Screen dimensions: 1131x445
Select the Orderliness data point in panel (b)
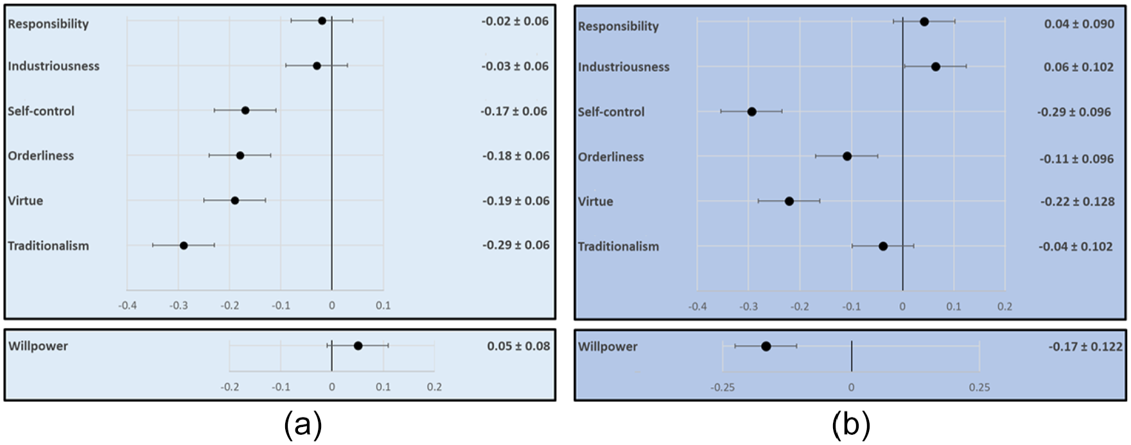pos(847,156)
